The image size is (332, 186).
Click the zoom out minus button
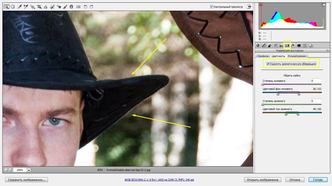[x=6, y=170]
